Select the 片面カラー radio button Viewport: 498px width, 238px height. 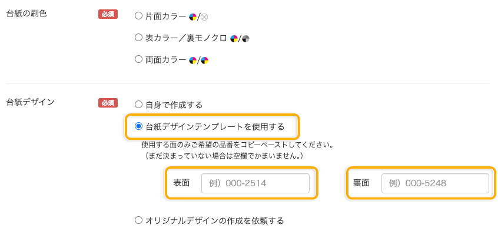[138, 16]
